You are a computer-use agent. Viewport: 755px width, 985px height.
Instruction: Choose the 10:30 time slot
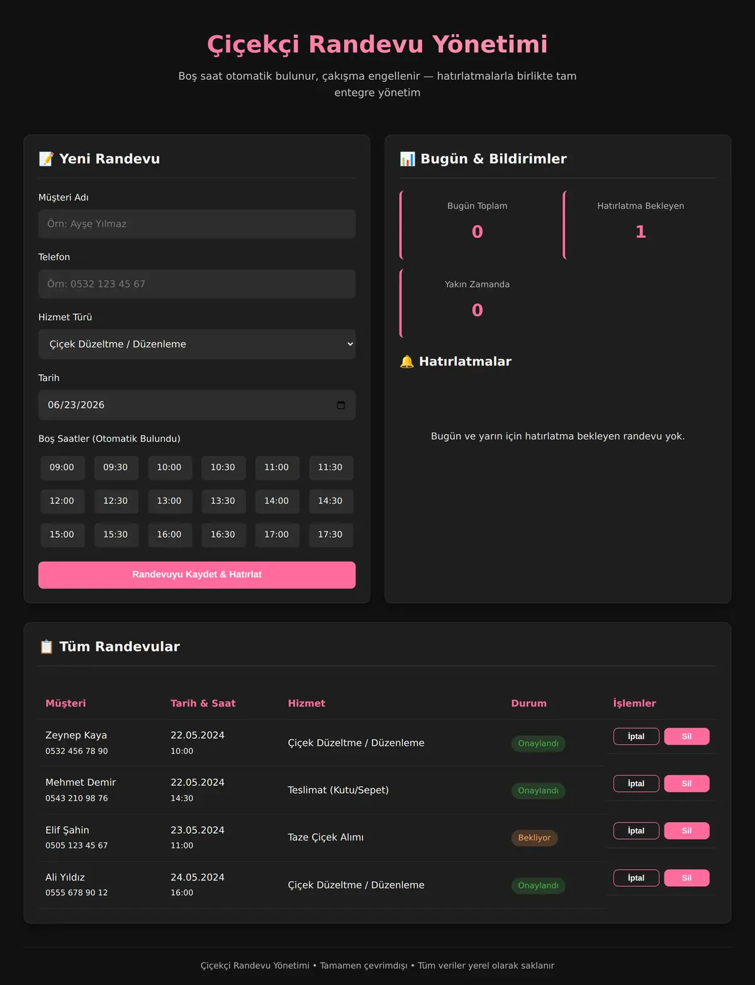tap(223, 467)
